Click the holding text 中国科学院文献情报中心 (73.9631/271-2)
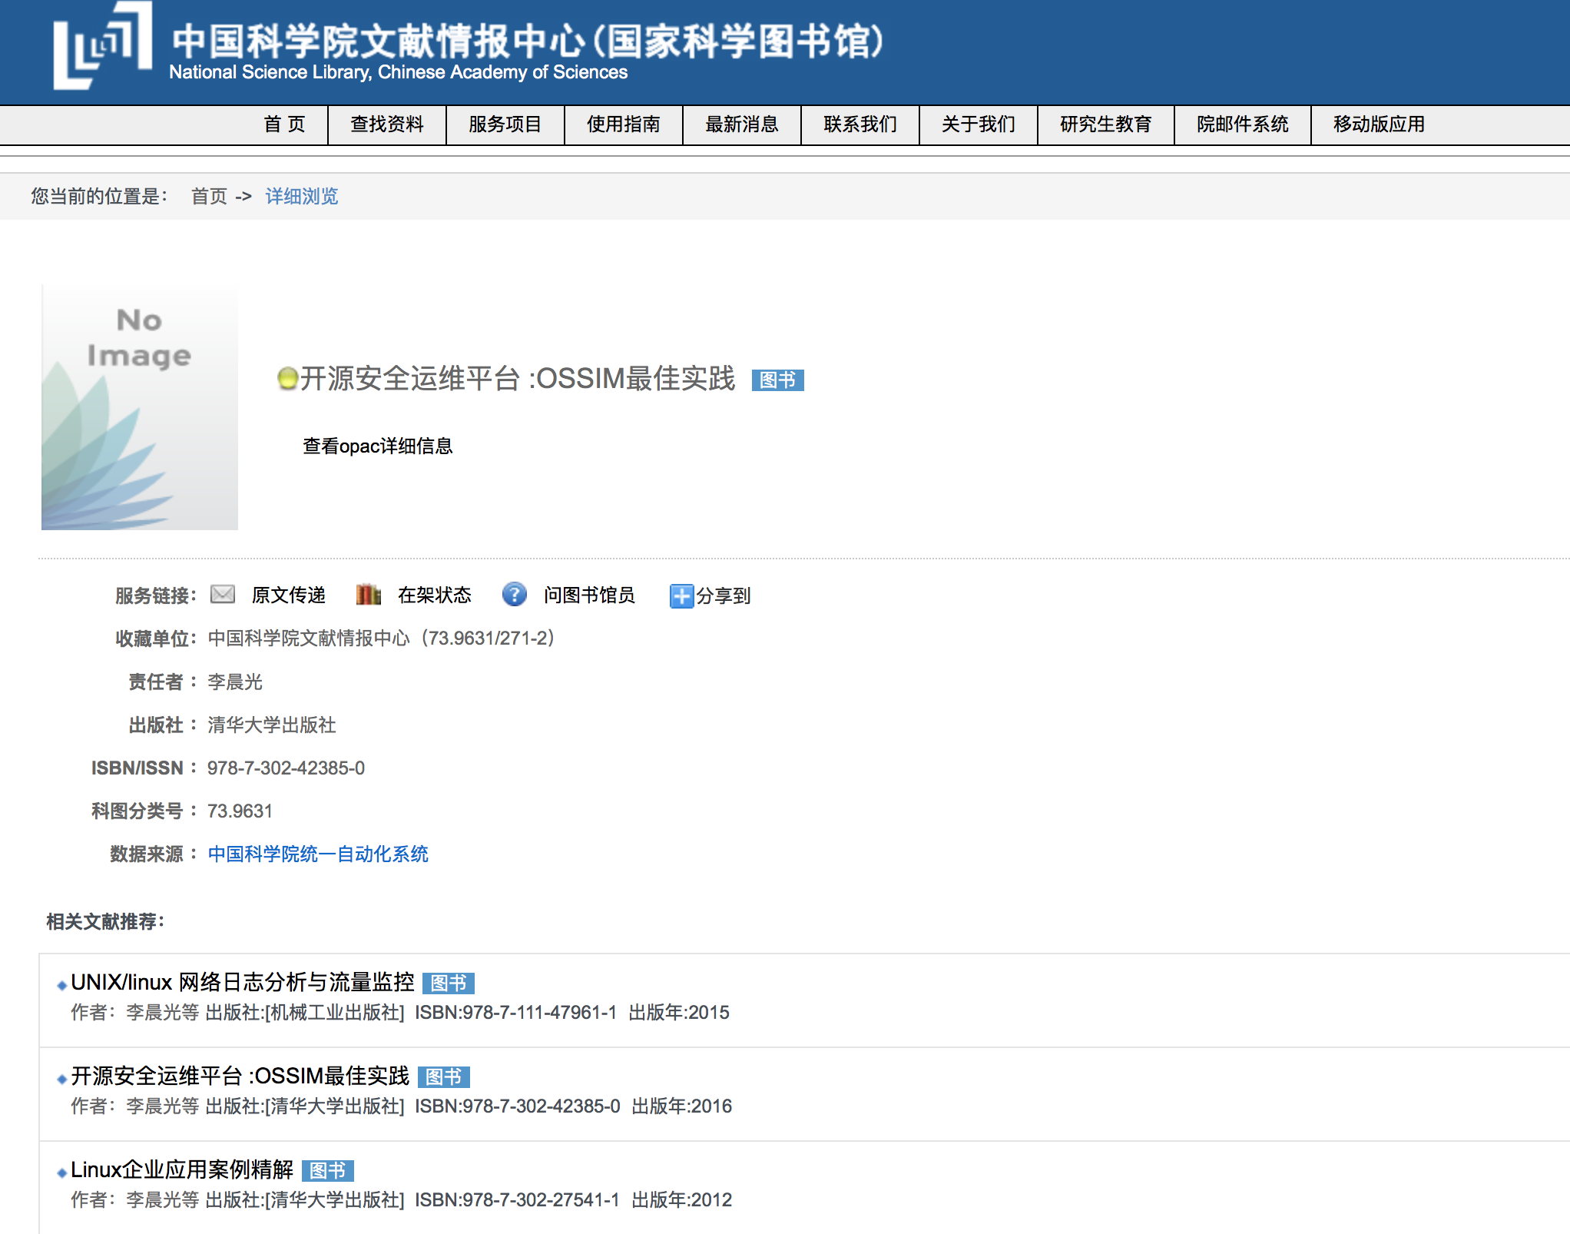1570x1234 pixels. pos(382,639)
